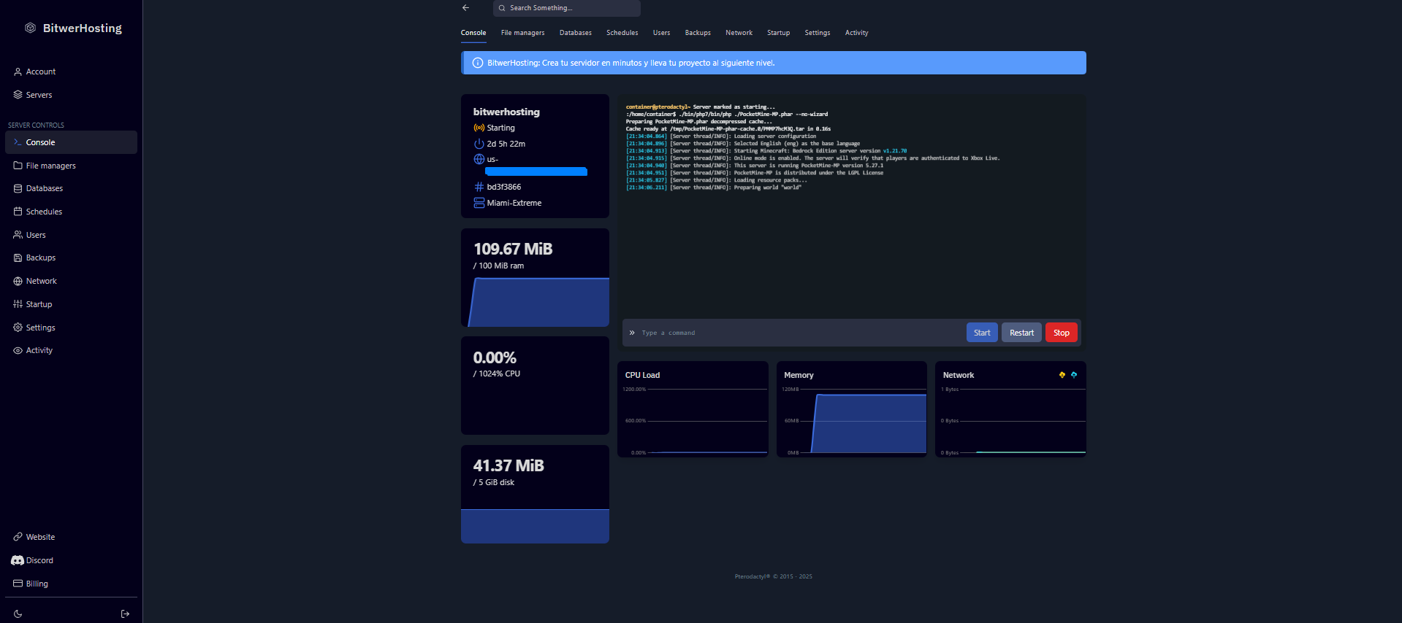Screen dimensions: 1402x623
Task: Click the 41.37 MiB disk usage card
Action: tap(535, 494)
